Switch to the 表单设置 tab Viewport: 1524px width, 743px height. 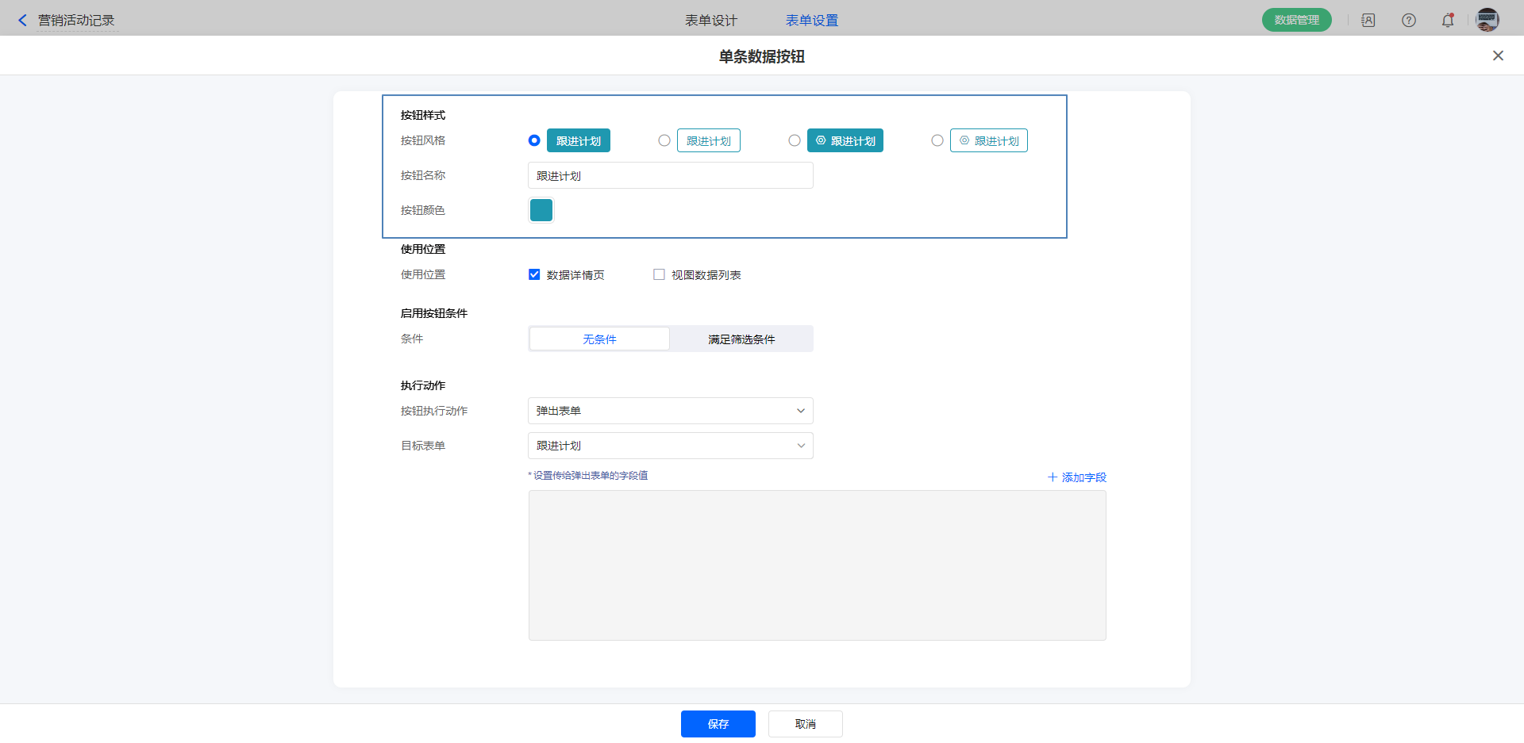coord(811,21)
